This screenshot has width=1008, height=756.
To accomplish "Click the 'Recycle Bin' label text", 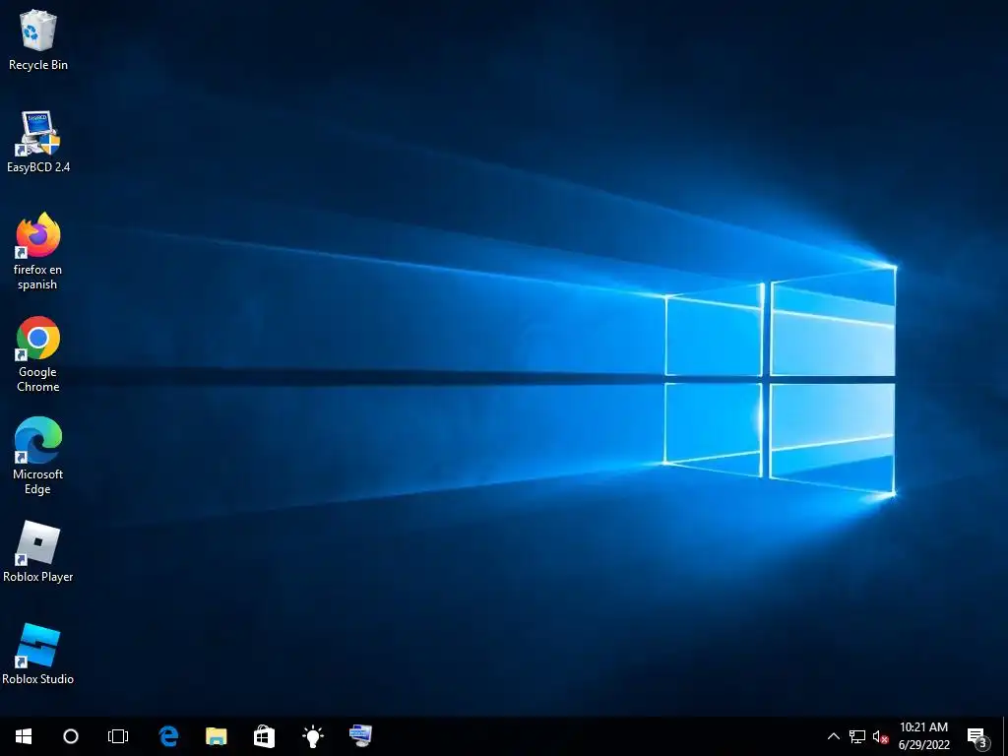I will (38, 65).
